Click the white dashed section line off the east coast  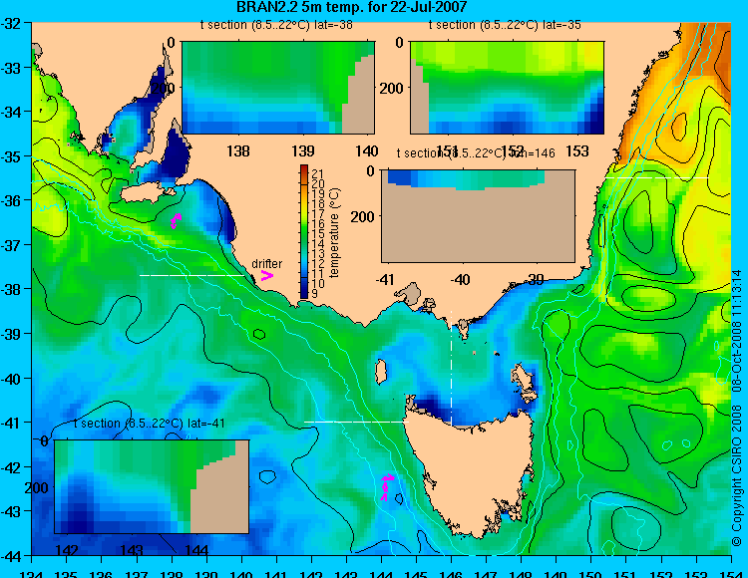pos(657,177)
